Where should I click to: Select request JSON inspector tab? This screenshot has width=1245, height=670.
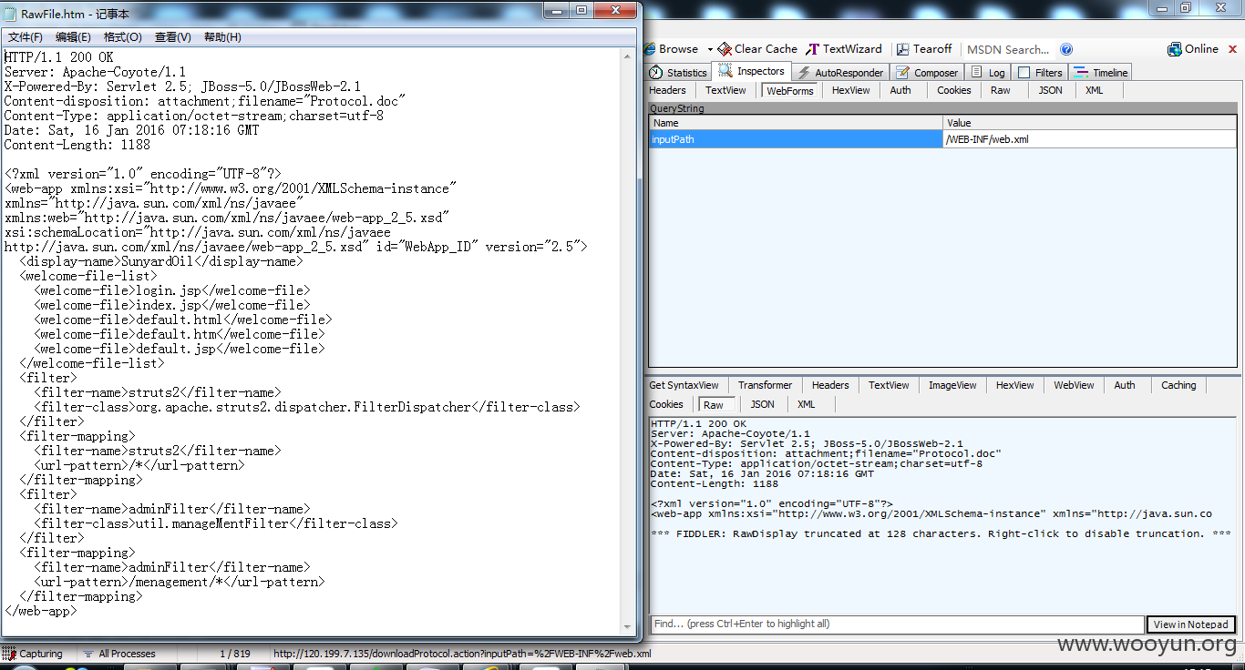1050,90
